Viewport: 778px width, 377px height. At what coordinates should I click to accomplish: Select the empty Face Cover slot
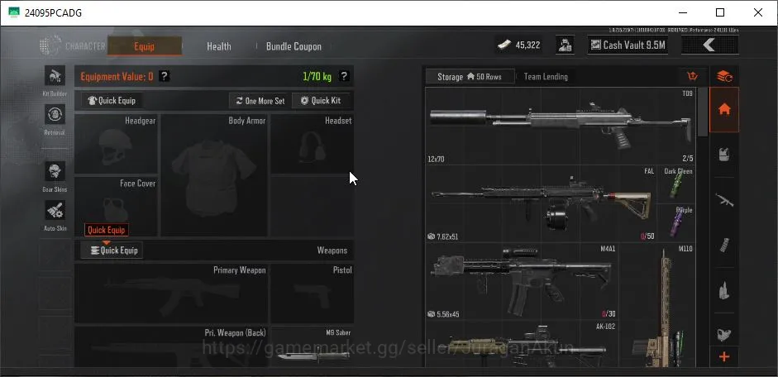116,207
